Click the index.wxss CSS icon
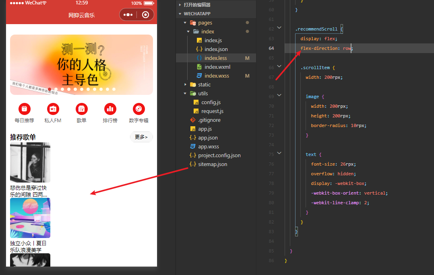Screen dimensions: 434x275 [199, 76]
